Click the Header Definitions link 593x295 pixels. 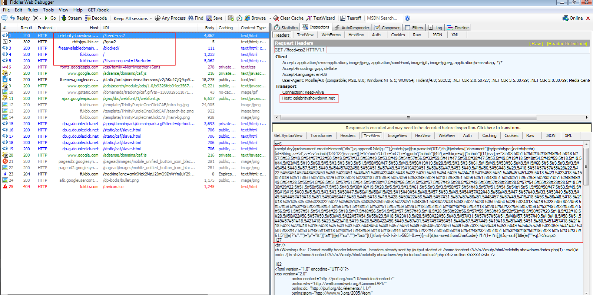(x=567, y=44)
